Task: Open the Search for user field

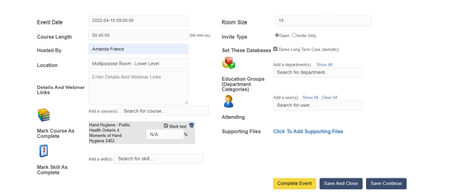Action: [x=318, y=105]
